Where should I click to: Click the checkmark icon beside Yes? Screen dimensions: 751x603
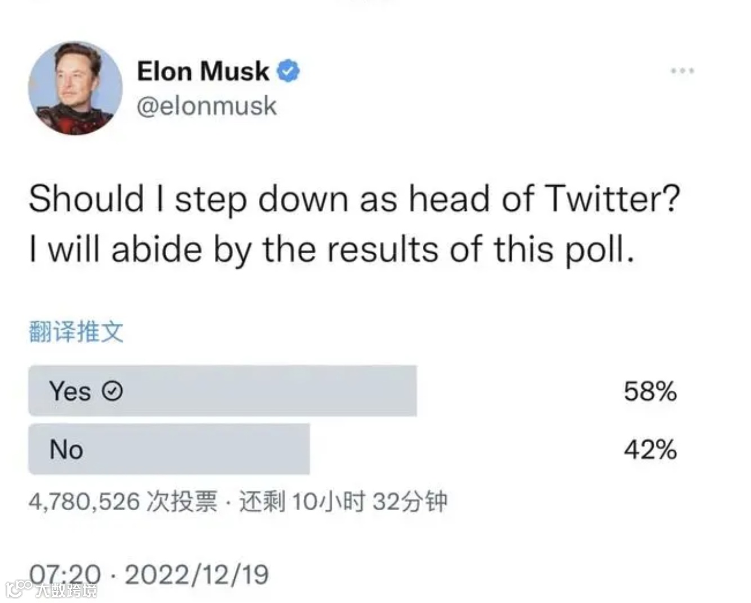[113, 391]
